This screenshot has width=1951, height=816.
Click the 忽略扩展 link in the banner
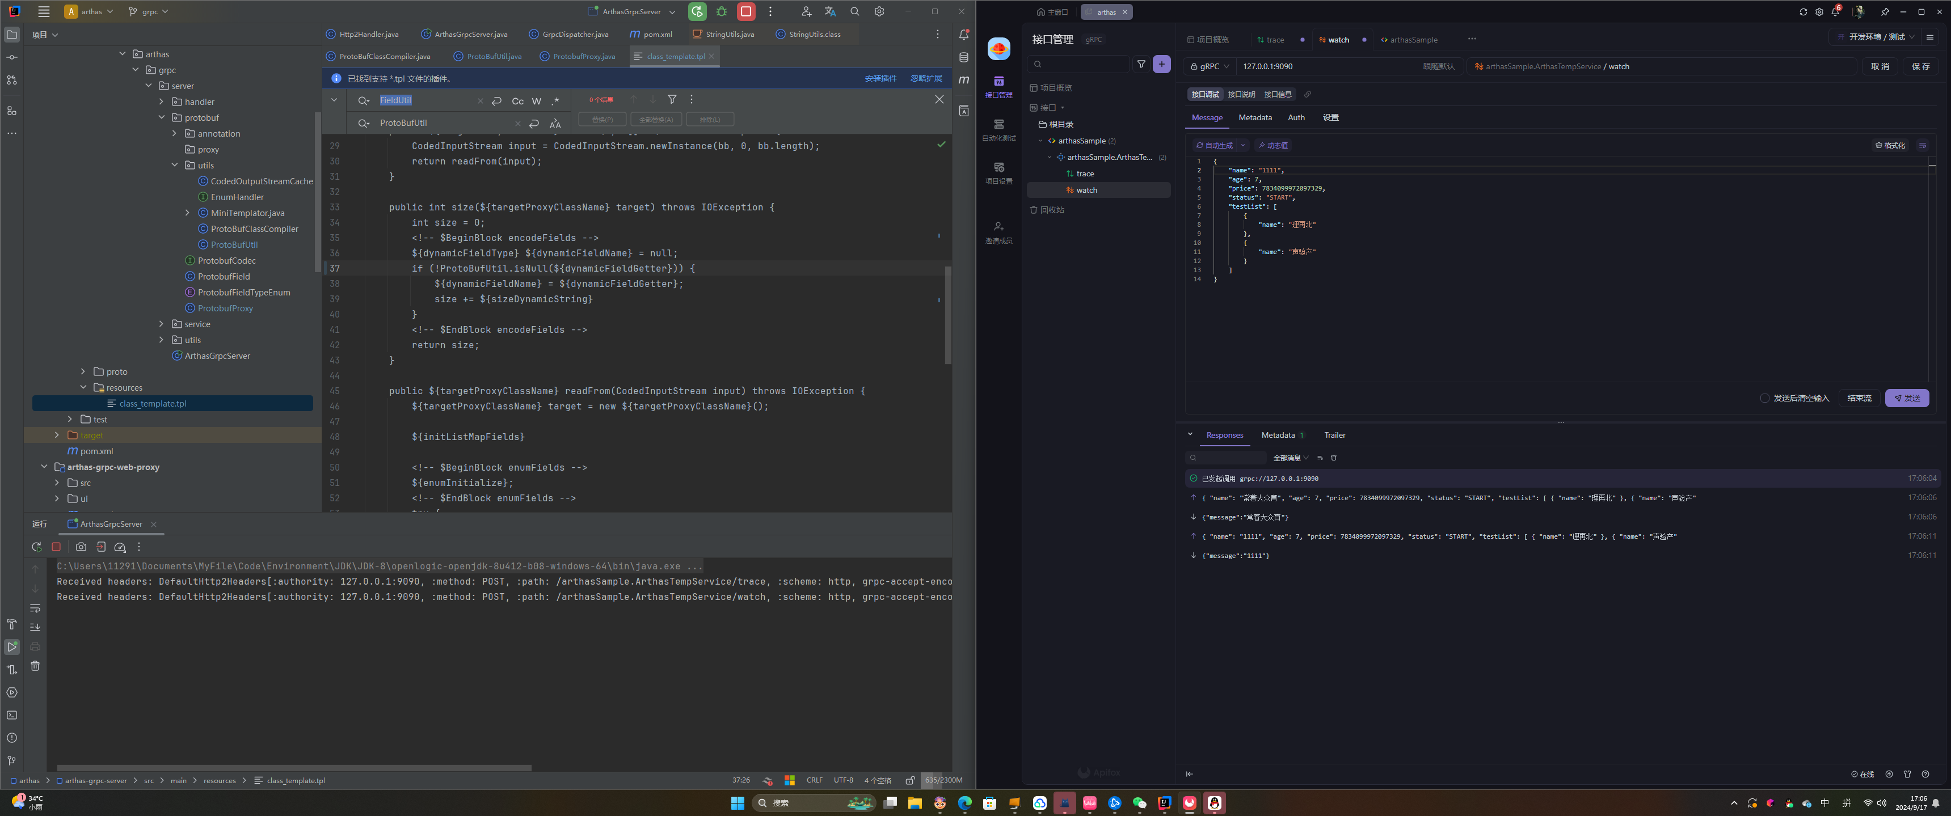point(925,78)
